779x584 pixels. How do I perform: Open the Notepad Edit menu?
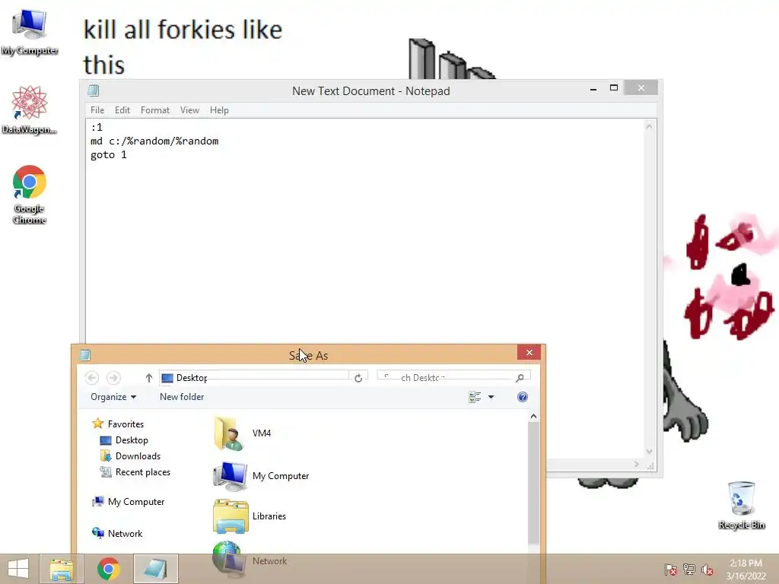click(122, 110)
